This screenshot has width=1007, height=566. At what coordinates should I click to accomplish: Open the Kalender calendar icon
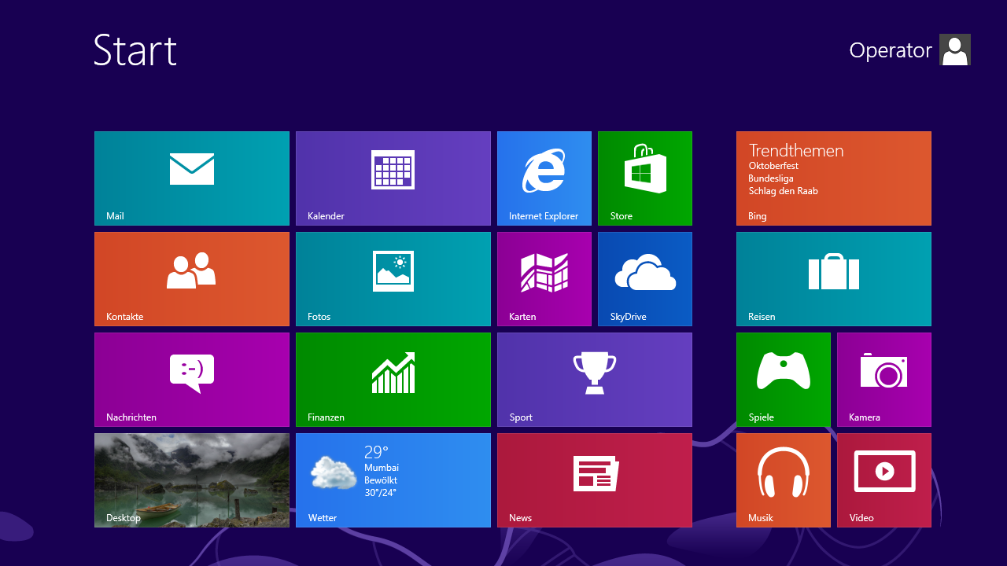[x=393, y=170]
